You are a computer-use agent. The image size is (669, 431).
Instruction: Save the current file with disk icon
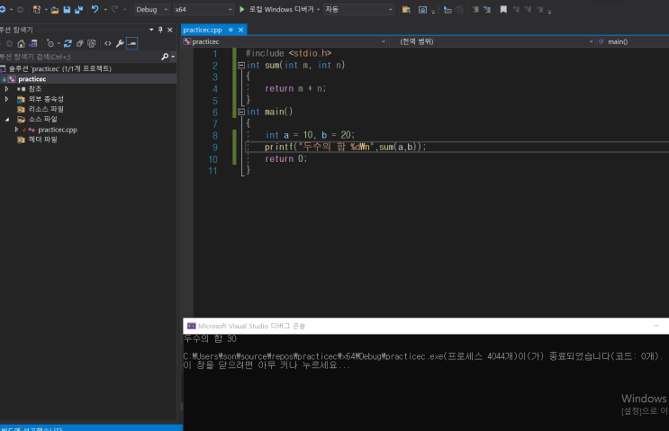(x=67, y=9)
